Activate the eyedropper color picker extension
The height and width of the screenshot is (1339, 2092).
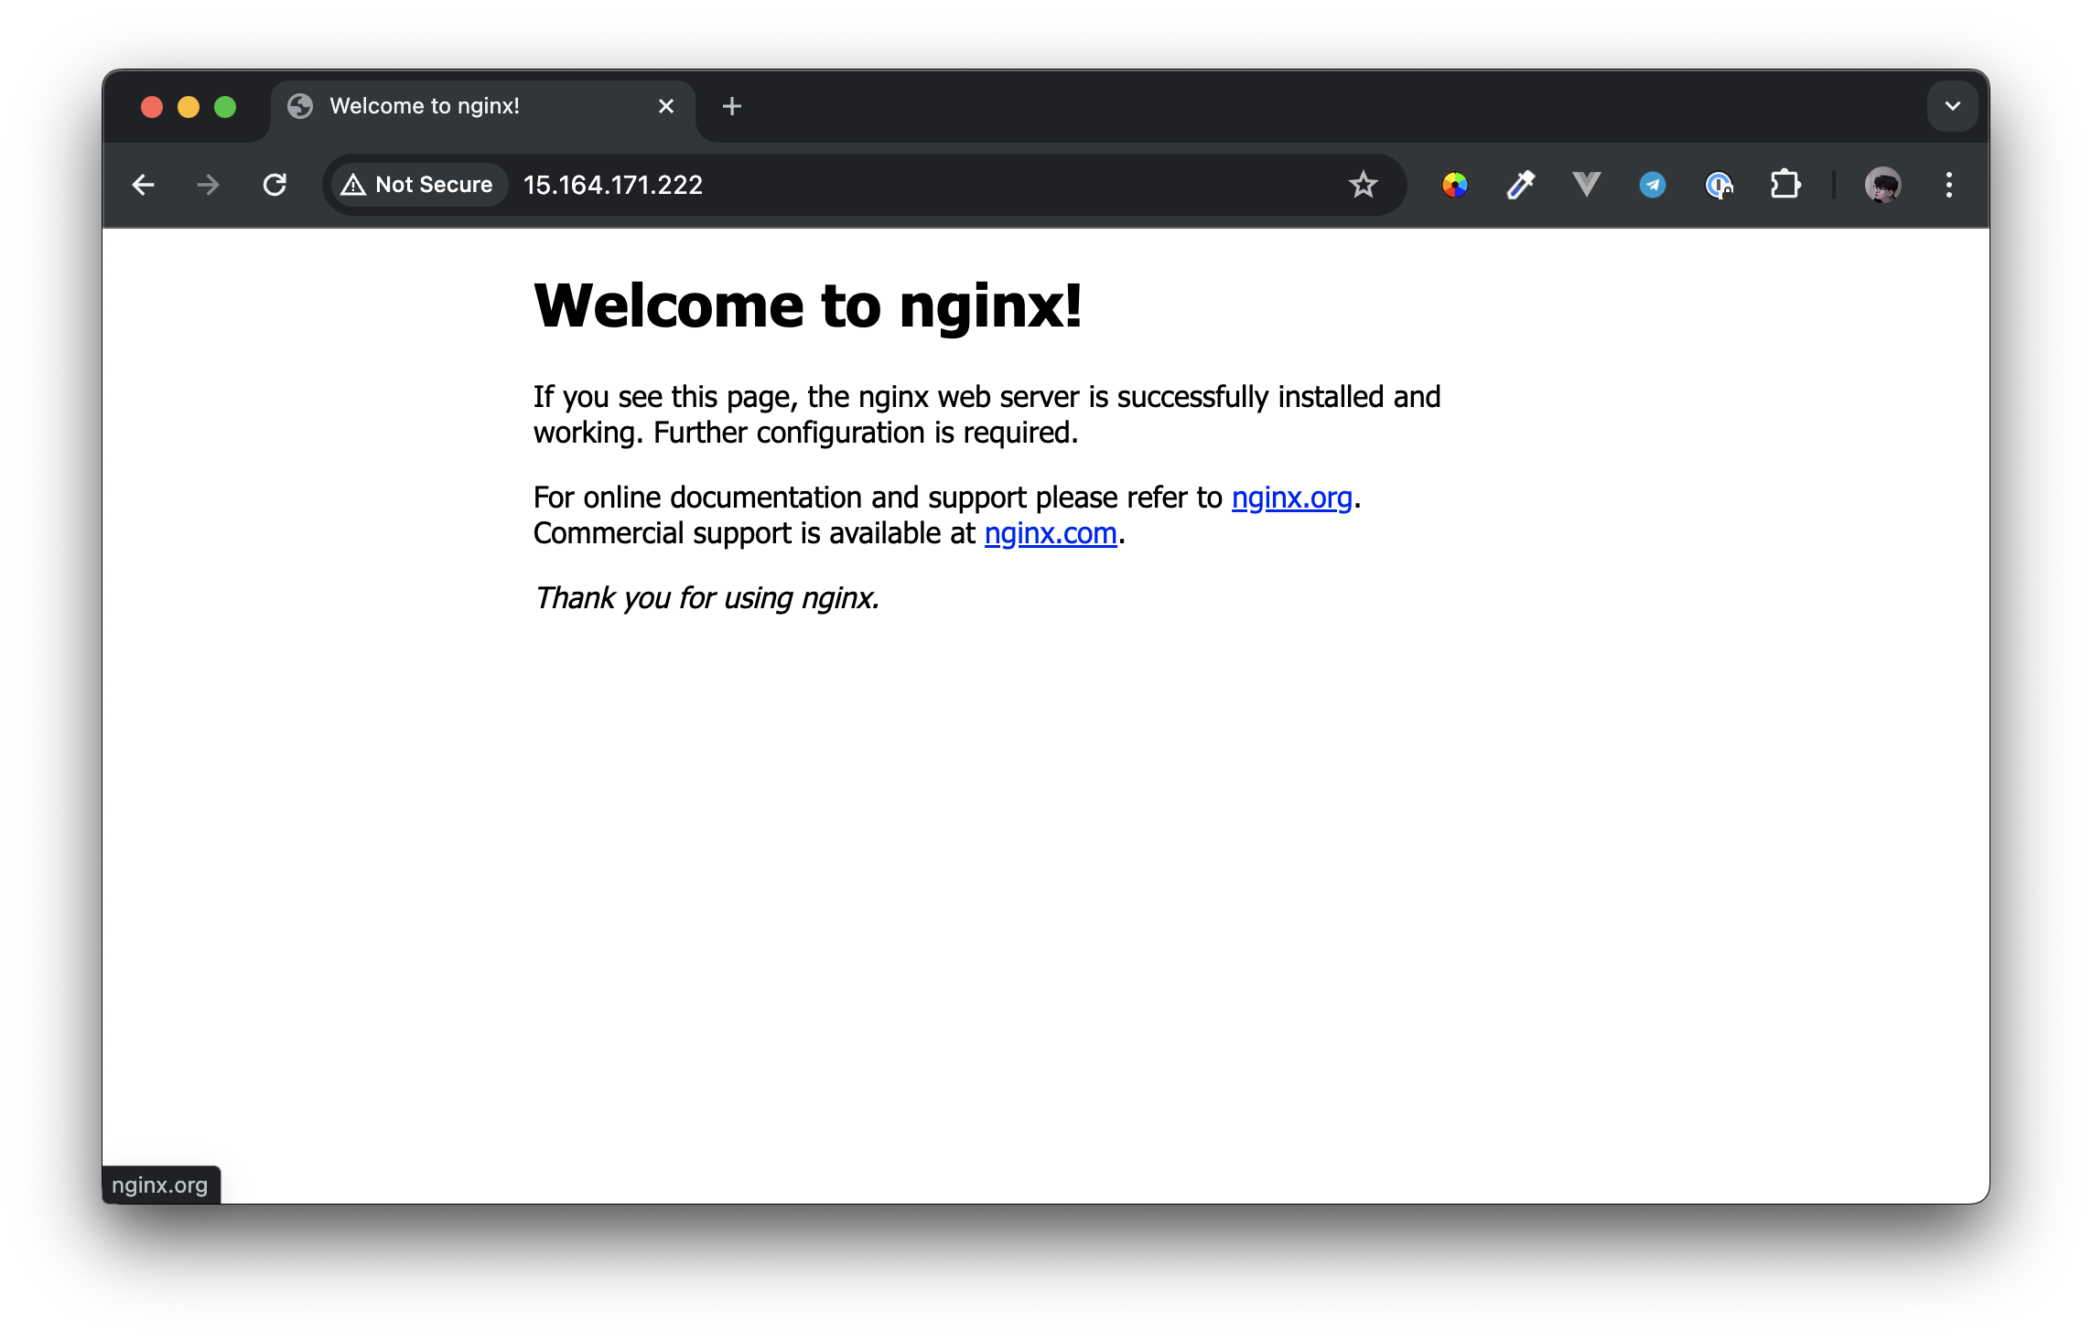[x=1520, y=186]
